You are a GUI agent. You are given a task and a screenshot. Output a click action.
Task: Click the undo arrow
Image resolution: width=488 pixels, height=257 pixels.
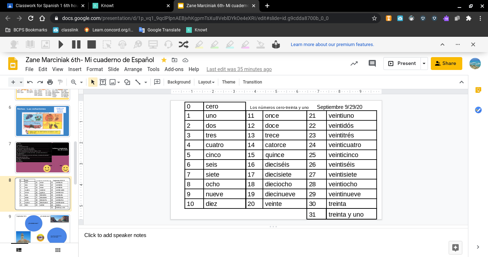click(30, 82)
